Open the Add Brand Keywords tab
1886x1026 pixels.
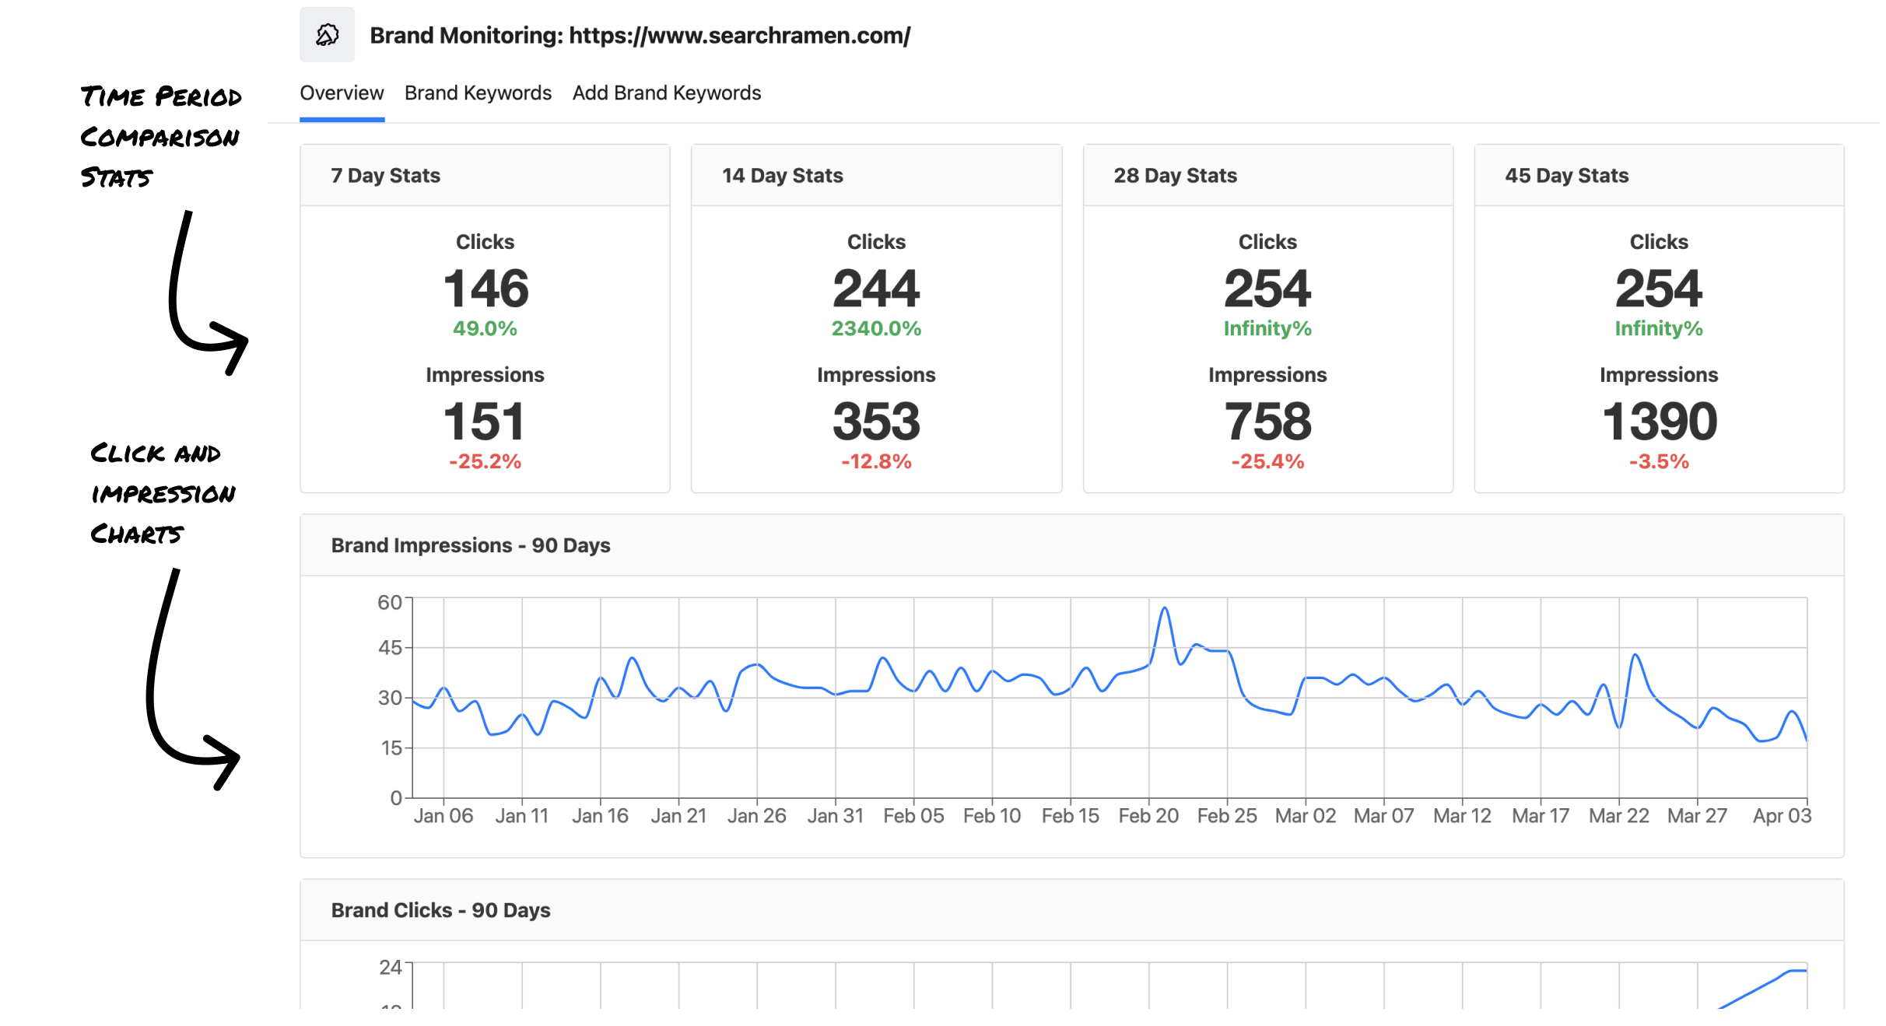666,93
